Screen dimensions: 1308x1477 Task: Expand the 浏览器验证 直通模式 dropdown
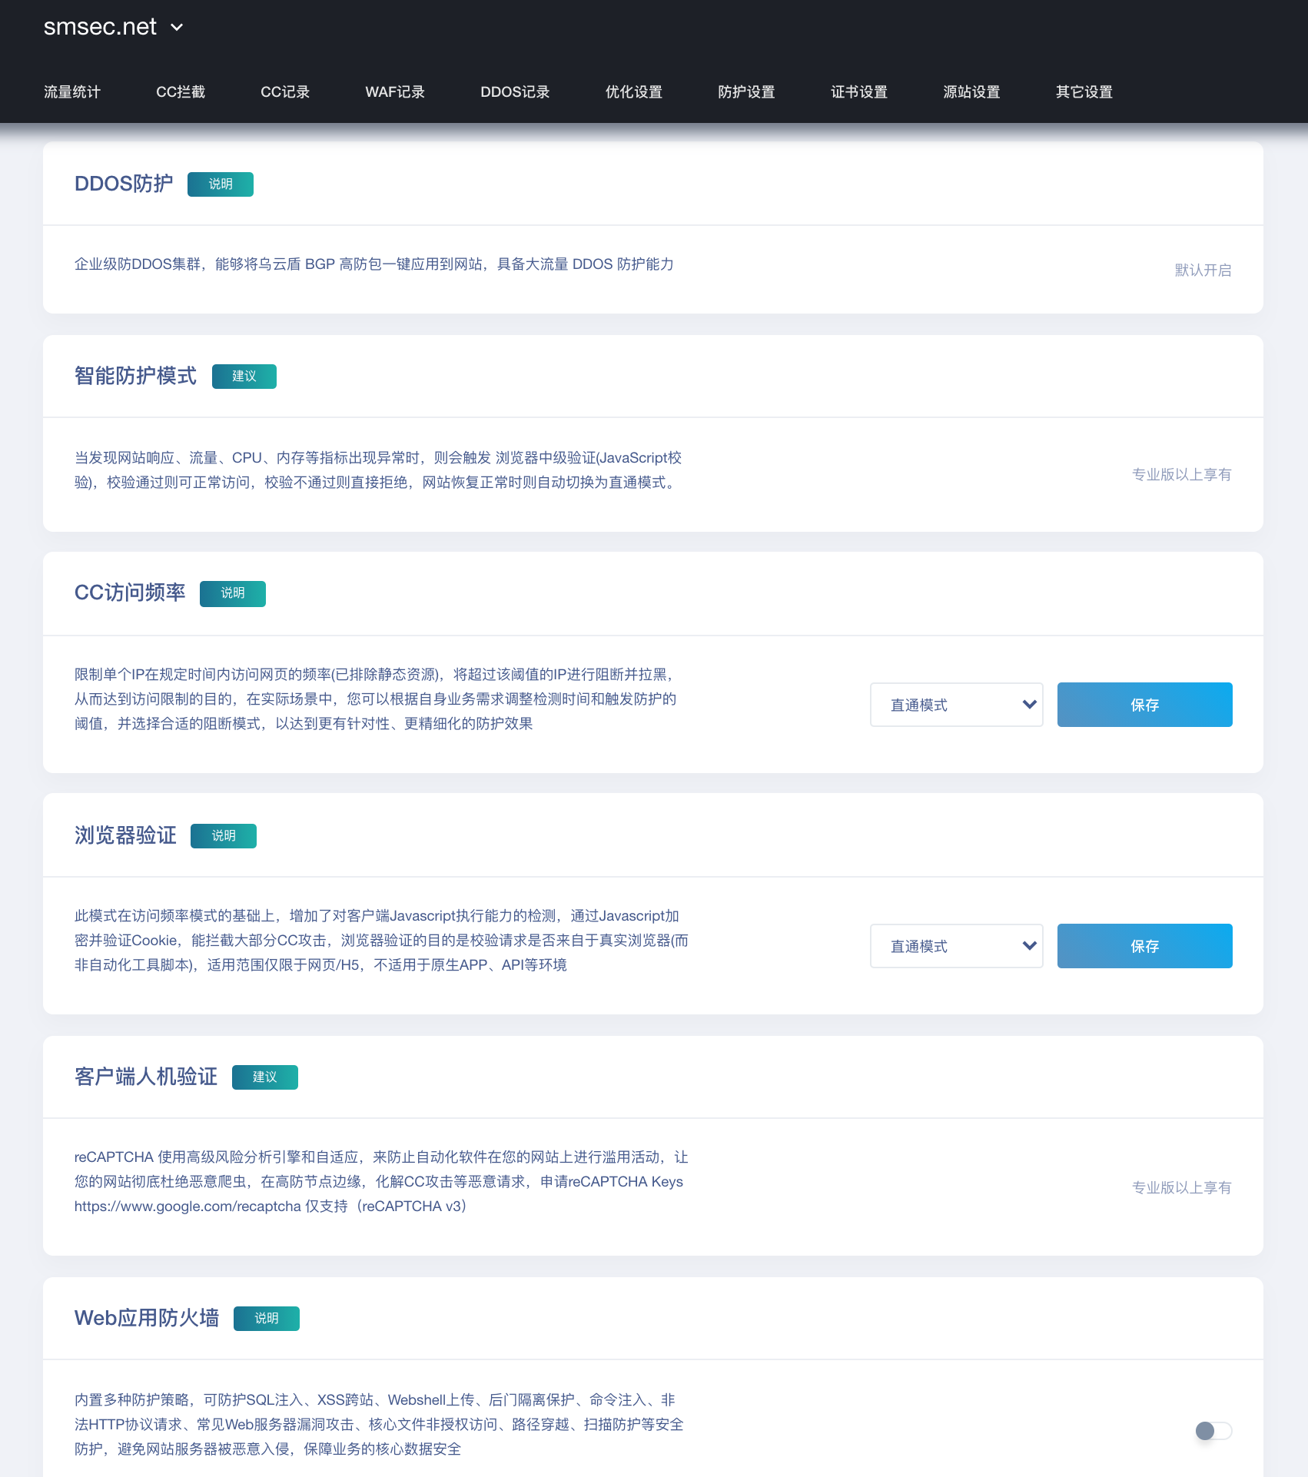point(956,946)
